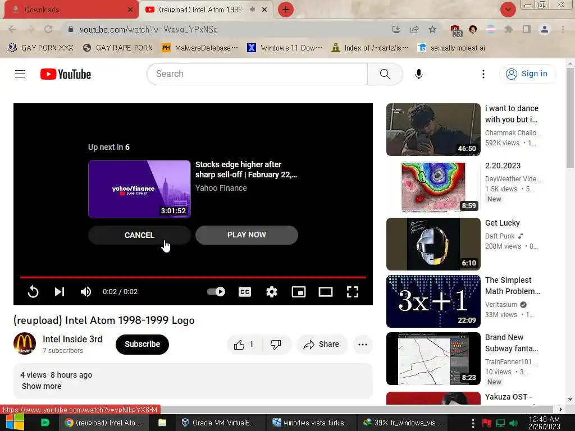Open a new browser tab
This screenshot has height=431, width=575.
[286, 10]
